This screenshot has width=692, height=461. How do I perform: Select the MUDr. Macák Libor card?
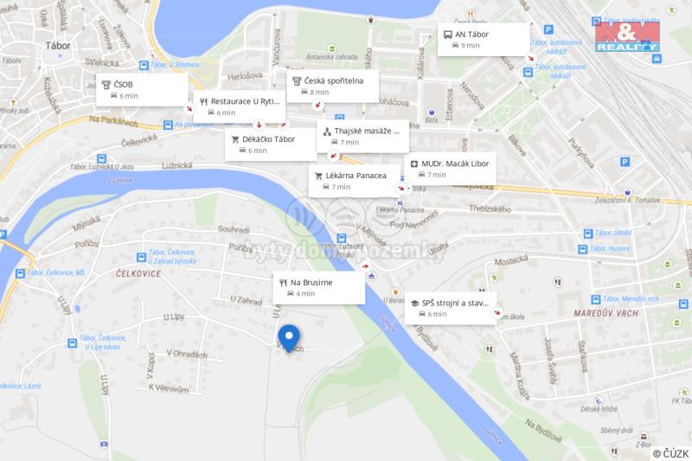[450, 169]
